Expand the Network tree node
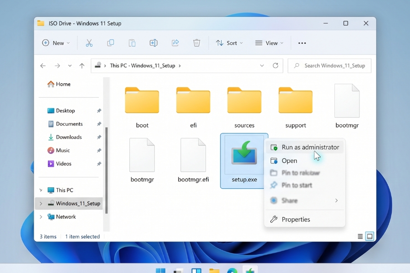410x273 pixels. pos(41,217)
